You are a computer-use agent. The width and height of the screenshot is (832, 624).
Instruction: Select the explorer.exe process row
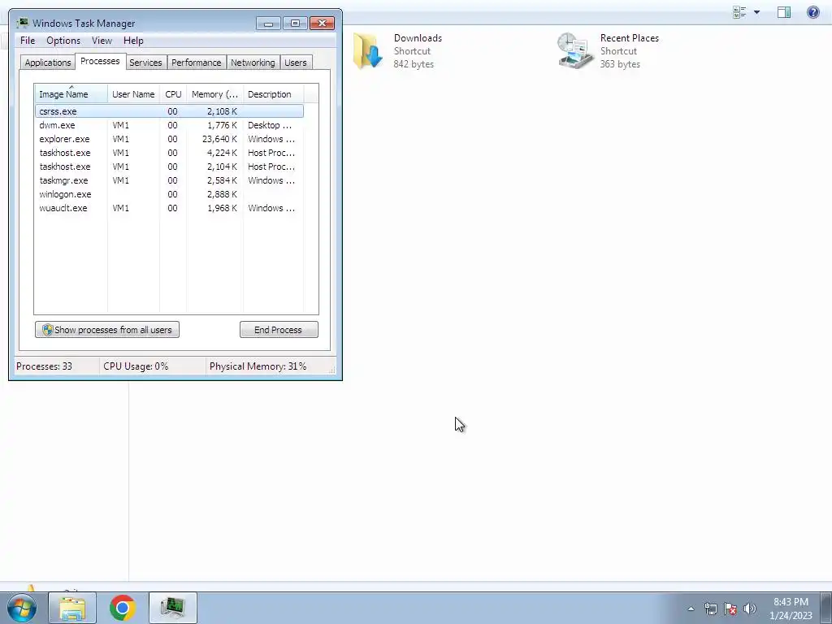(169, 139)
